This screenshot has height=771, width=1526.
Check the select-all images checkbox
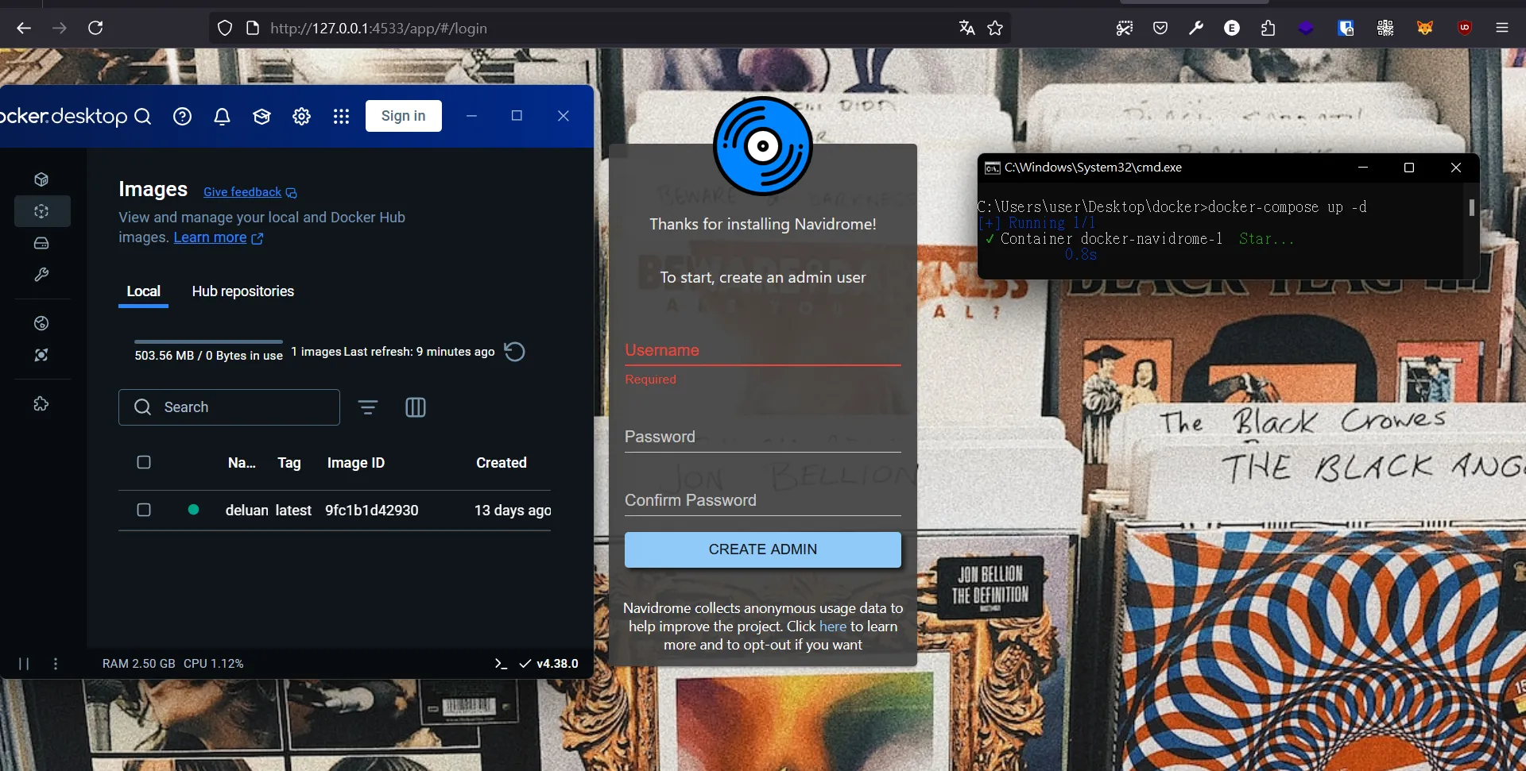[144, 462]
